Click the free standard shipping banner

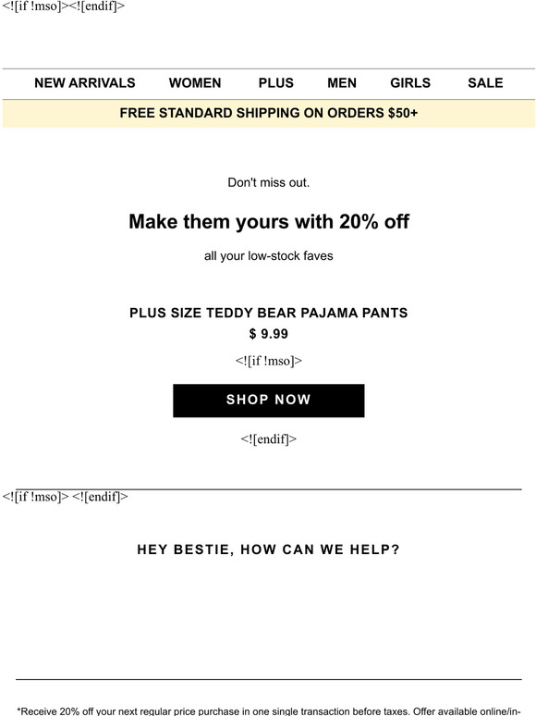[x=269, y=113]
